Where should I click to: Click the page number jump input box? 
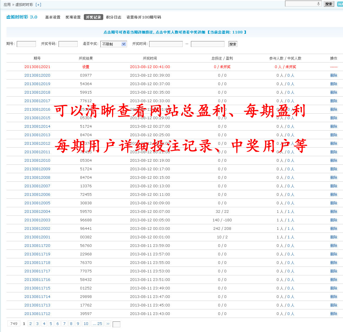coord(116,324)
